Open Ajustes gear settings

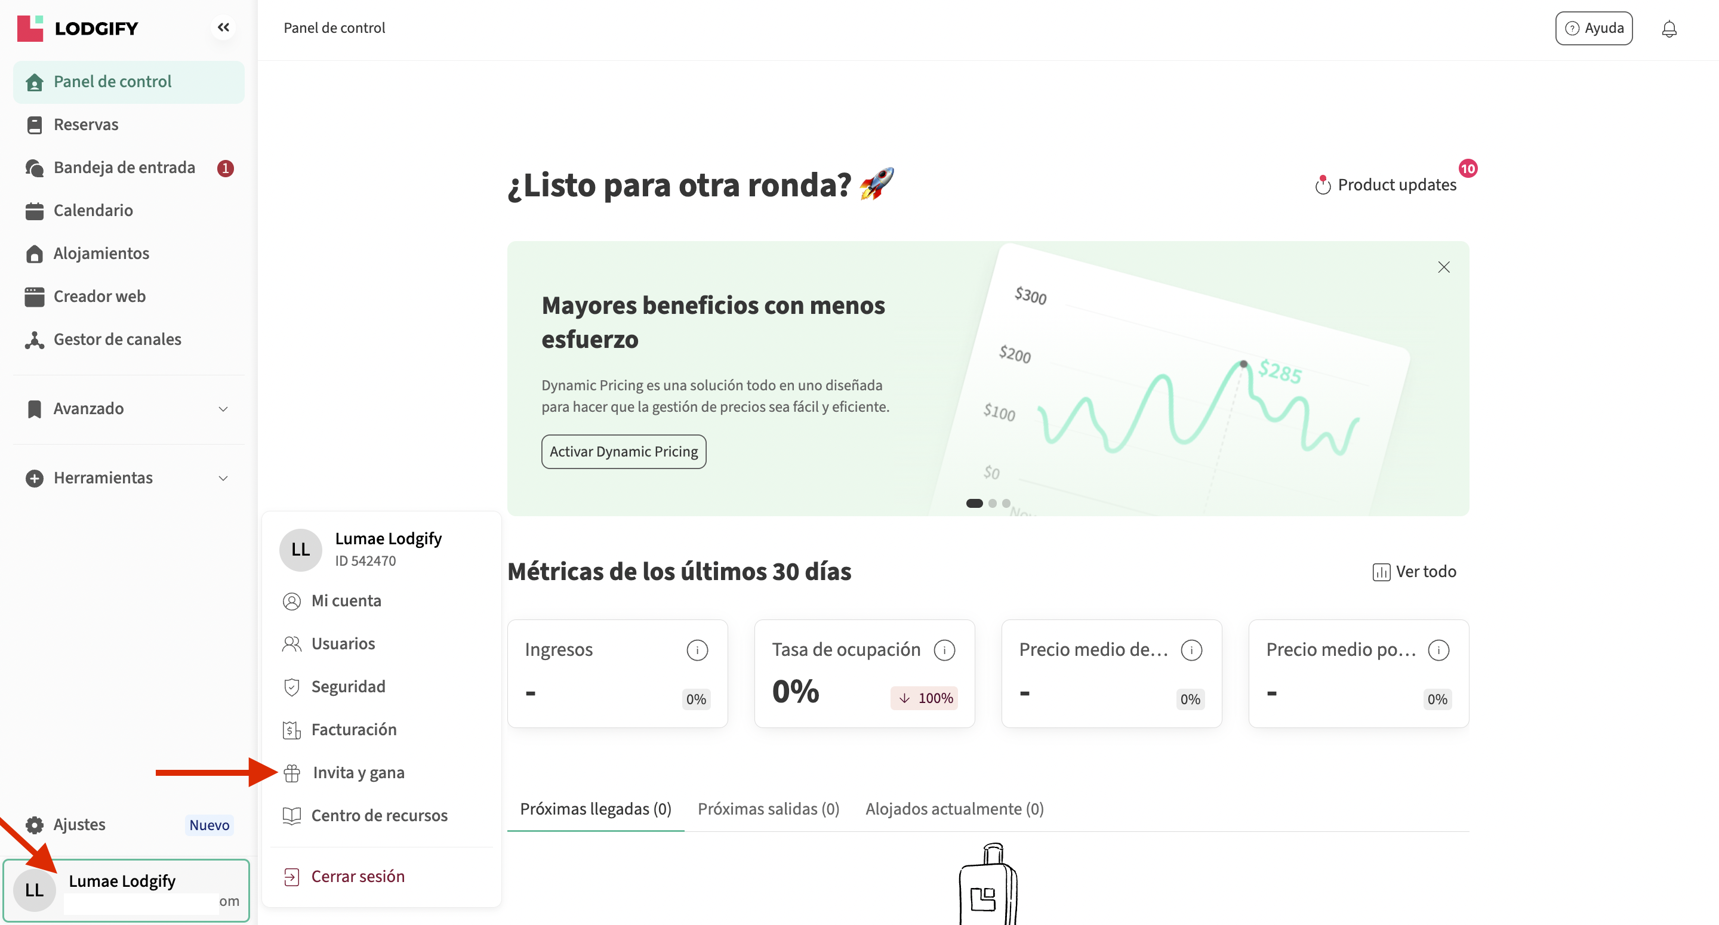[x=79, y=825]
